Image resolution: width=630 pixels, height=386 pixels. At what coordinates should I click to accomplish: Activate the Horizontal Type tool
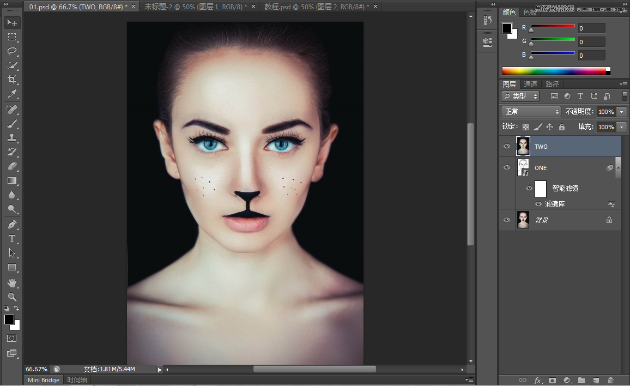[x=12, y=239]
